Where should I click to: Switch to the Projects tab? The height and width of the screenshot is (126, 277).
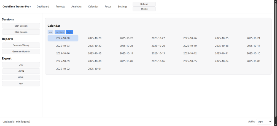(x=60, y=7)
